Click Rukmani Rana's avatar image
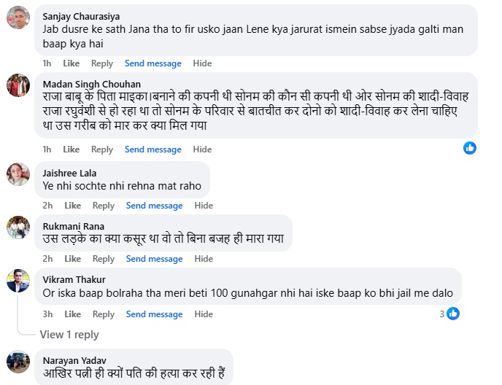 click(x=18, y=227)
